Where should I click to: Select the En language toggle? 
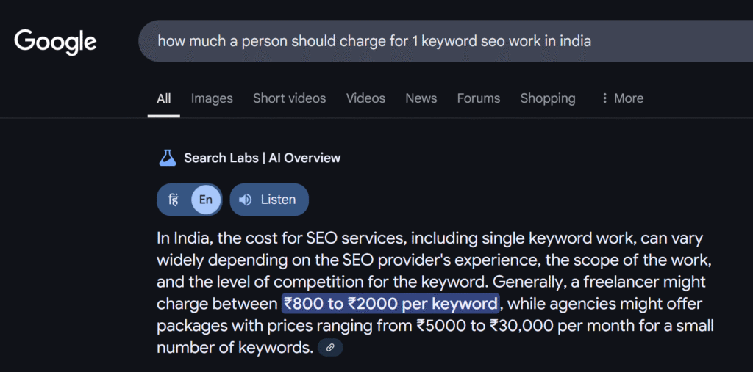[x=206, y=200]
